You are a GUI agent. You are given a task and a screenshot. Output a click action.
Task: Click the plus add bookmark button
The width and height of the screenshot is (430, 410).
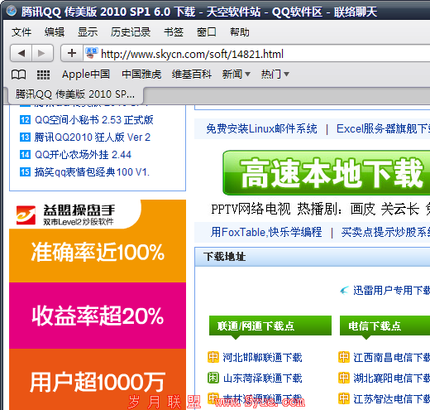[72, 53]
